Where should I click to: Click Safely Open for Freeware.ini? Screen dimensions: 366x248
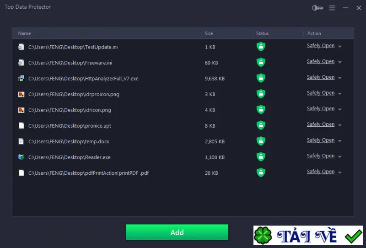321,61
